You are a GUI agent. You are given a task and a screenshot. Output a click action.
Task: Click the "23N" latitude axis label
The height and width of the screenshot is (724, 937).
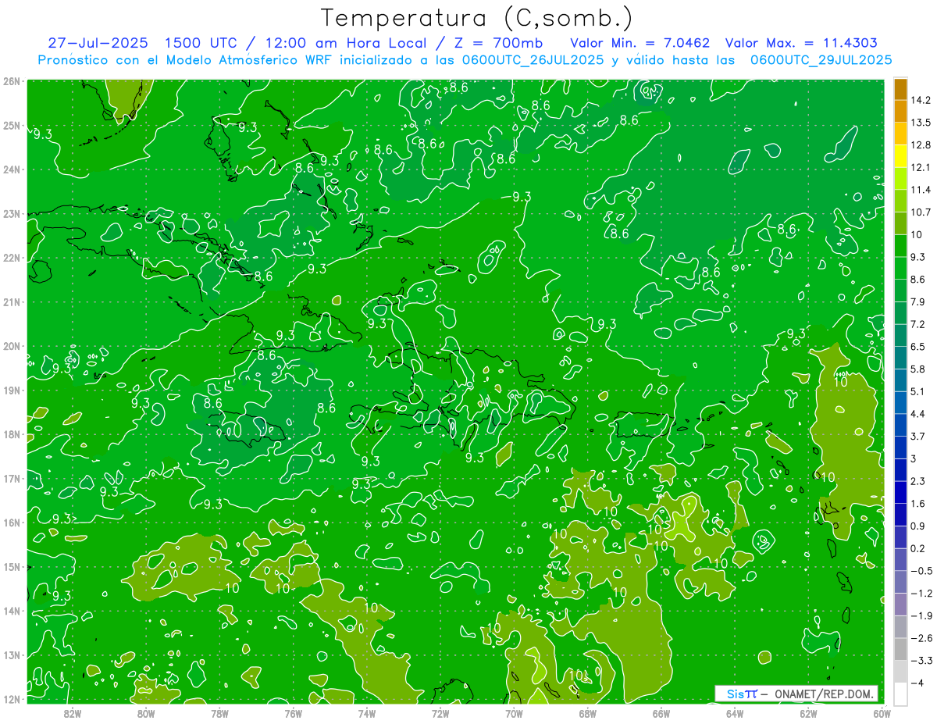11,213
